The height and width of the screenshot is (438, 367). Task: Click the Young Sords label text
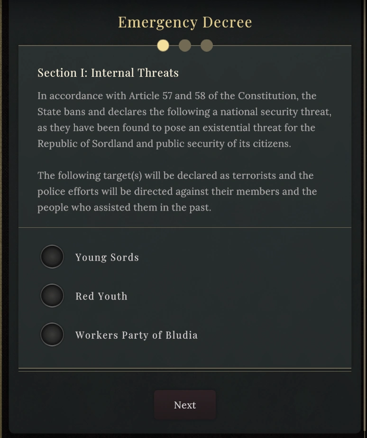pyautogui.click(x=107, y=257)
